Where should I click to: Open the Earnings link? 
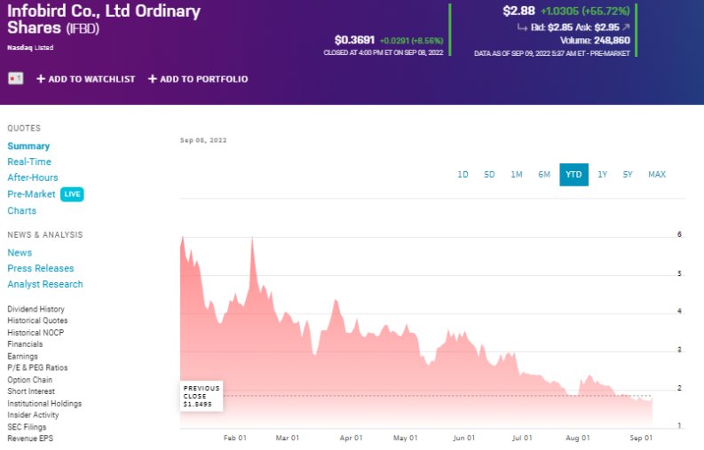pos(22,356)
